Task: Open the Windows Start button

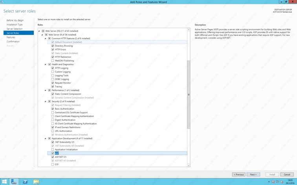Action: coord(4,181)
